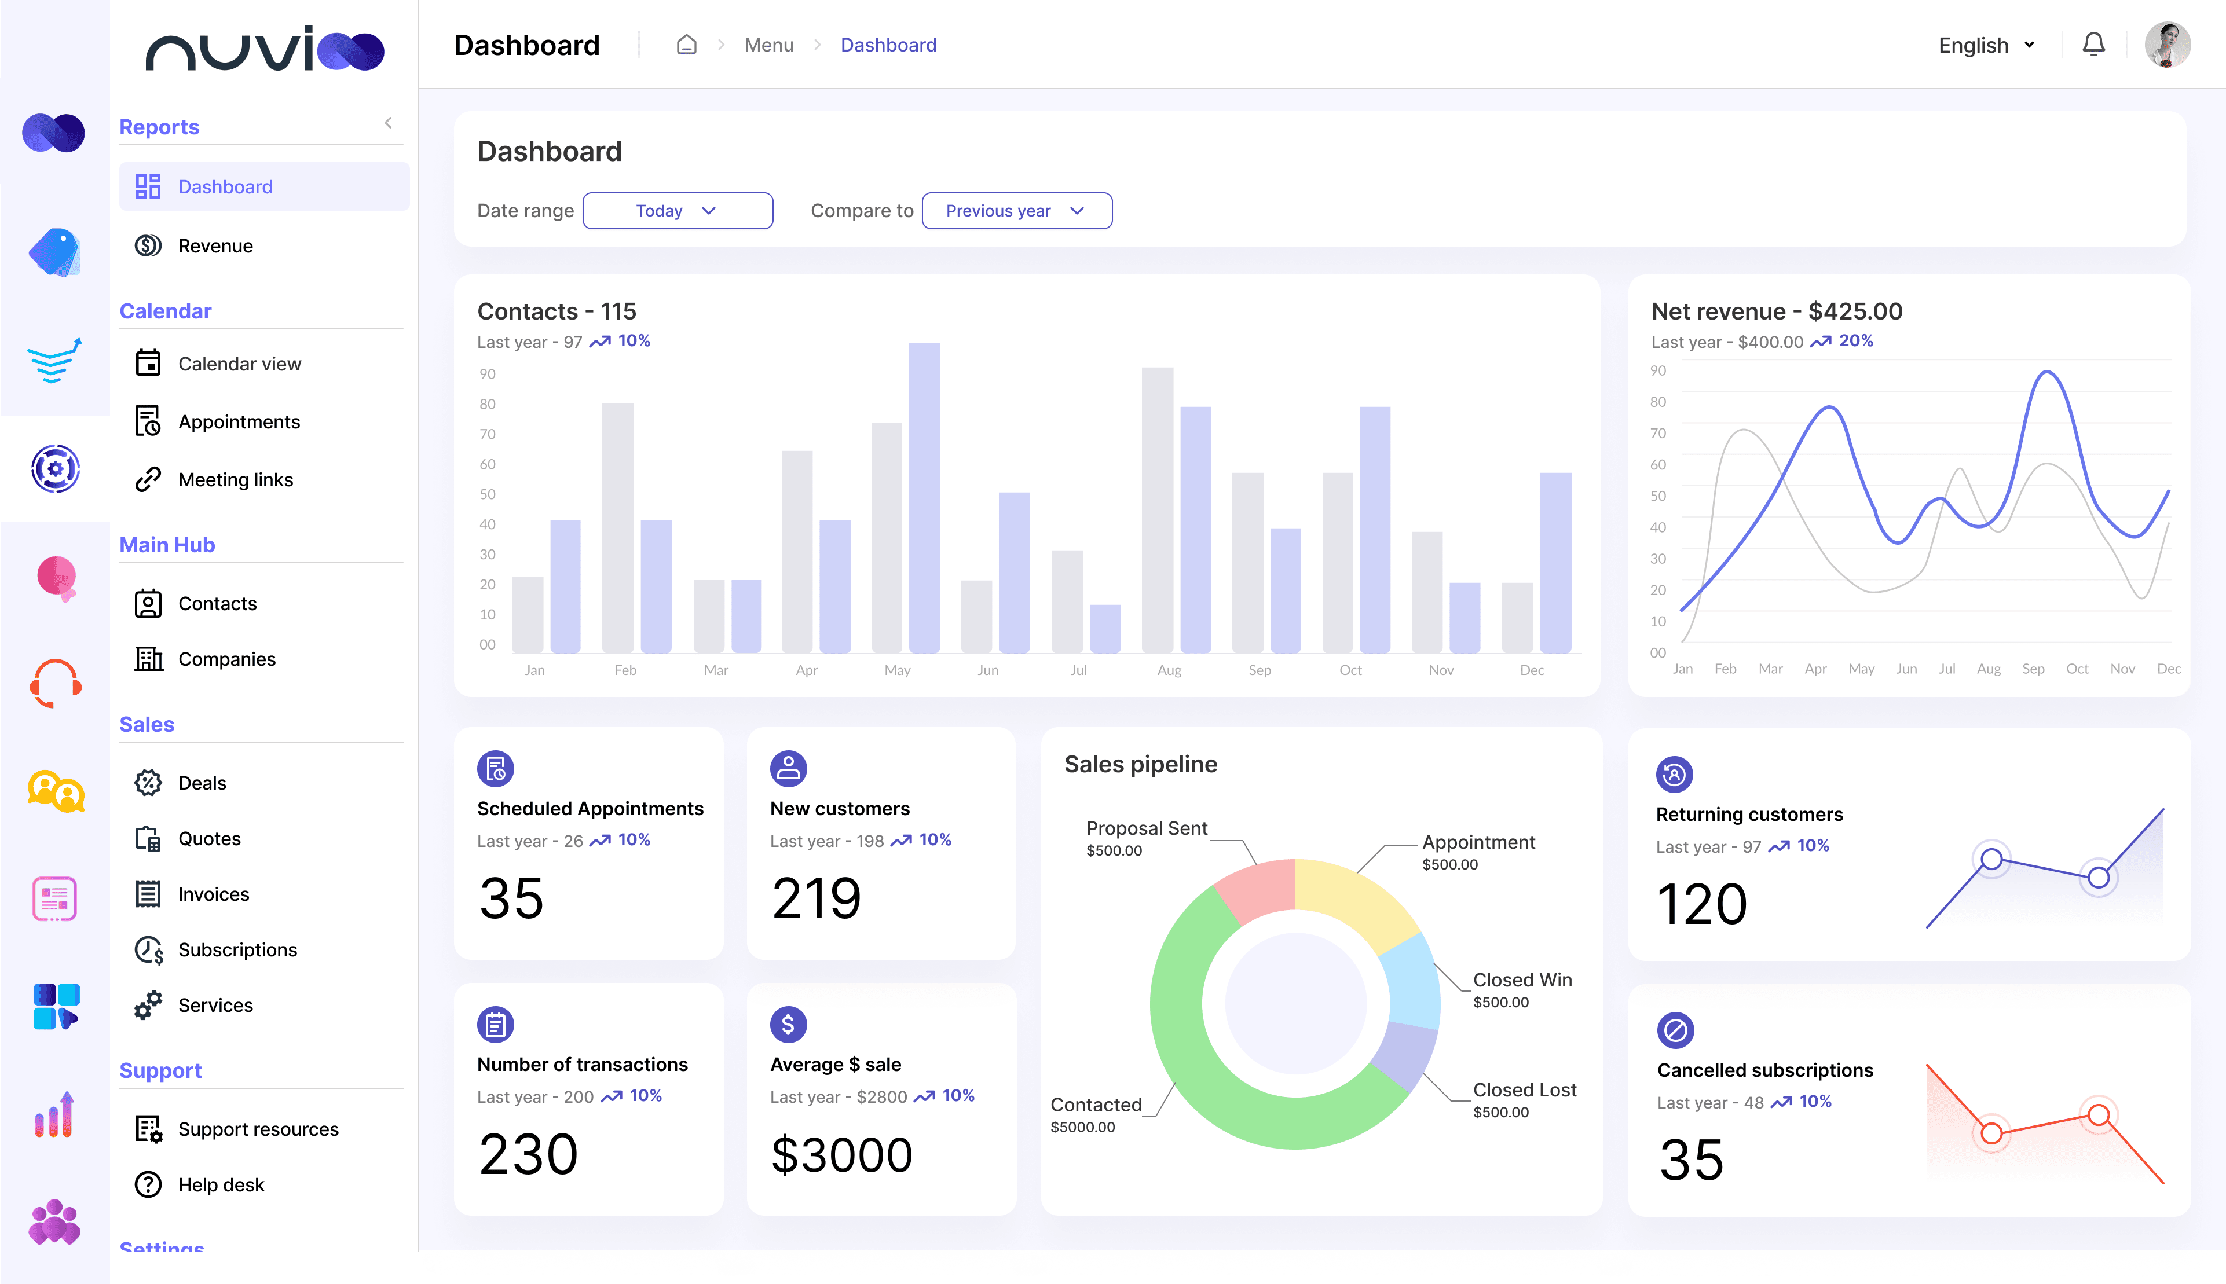The width and height of the screenshot is (2226, 1284).
Task: Open the Help desk link
Action: pos(221,1184)
